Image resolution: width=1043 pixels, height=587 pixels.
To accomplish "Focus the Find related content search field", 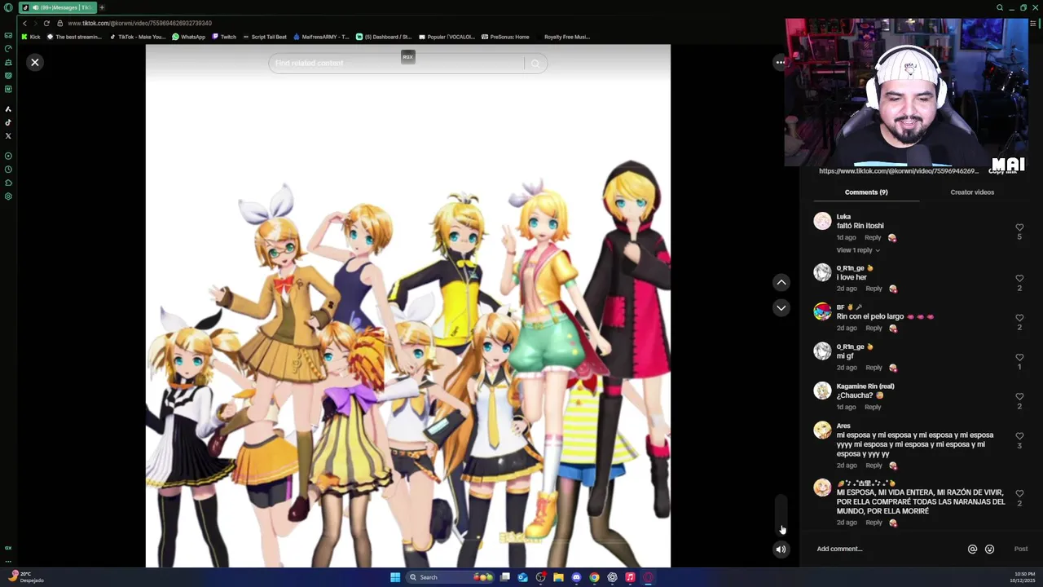I will point(397,64).
